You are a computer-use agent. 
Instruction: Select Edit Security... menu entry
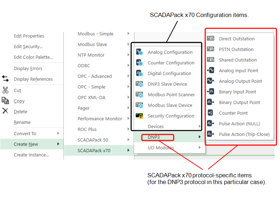point(28,47)
